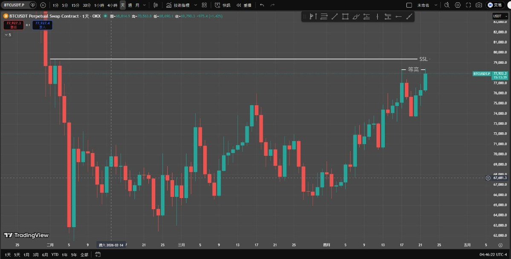Click the drag handle of drawing favorites toolbar
The height and width of the screenshot is (259, 511).
click(305, 17)
